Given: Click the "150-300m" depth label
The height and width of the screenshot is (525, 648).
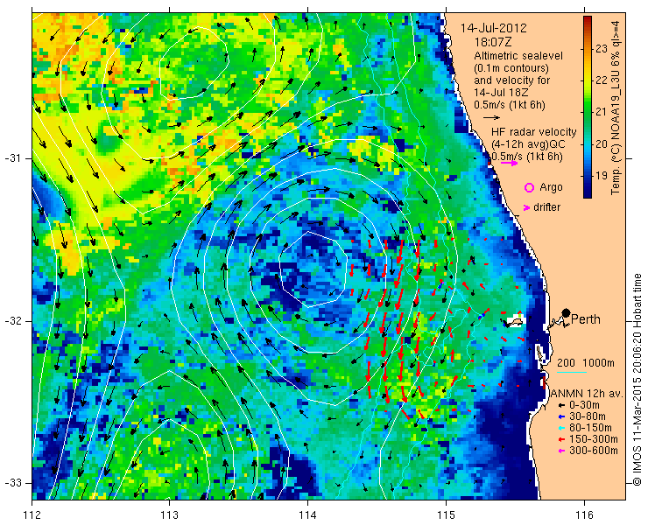Looking at the screenshot, I should [594, 439].
